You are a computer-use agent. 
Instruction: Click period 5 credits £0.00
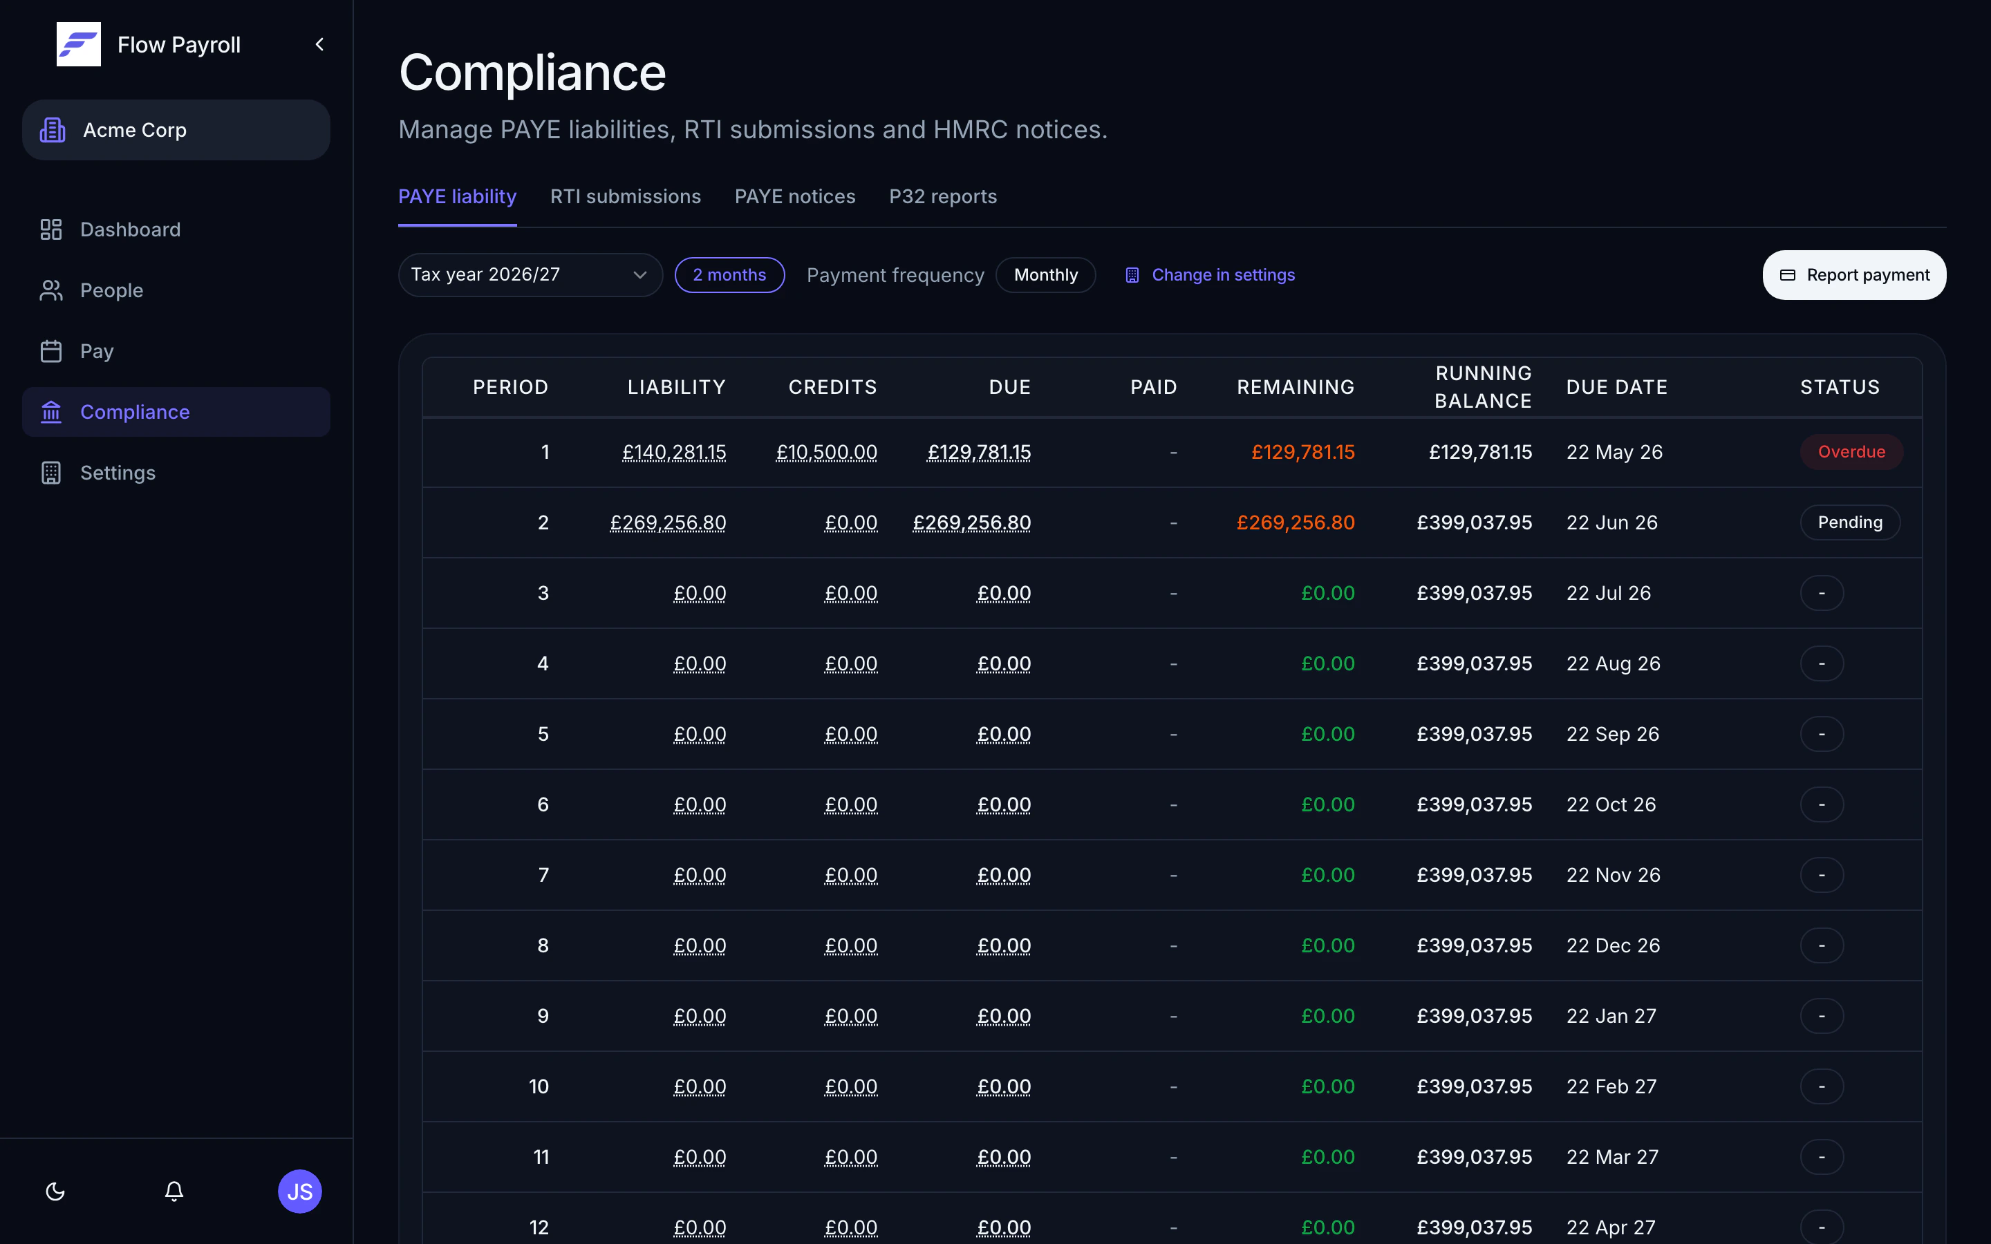pos(851,734)
